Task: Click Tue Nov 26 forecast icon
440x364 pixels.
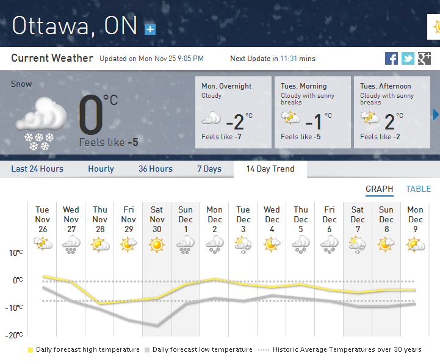Action: 42,245
